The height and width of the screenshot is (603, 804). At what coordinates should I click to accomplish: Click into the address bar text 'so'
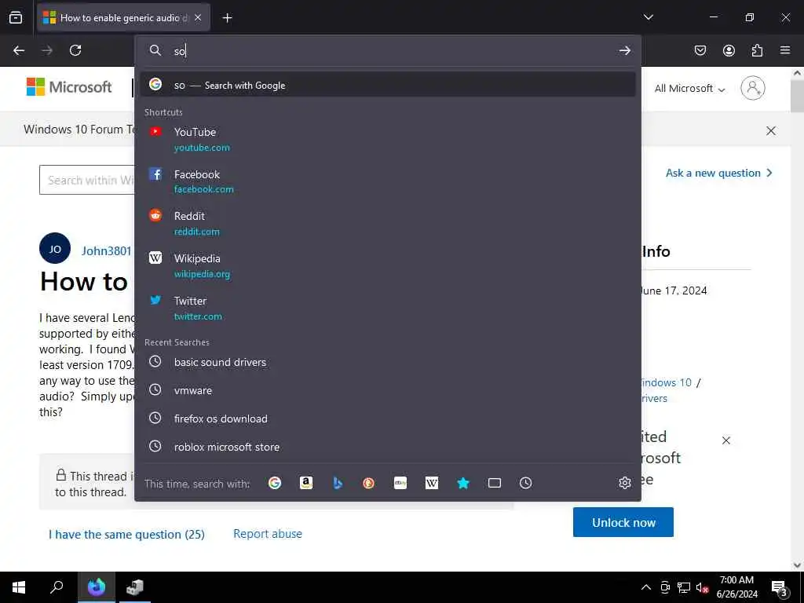[180, 51]
